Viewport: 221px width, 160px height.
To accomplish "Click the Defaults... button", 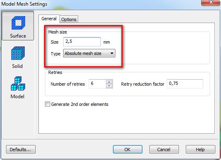I will [x=21, y=149].
